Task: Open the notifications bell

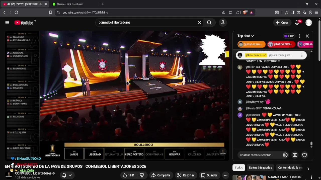Action: [297, 22]
